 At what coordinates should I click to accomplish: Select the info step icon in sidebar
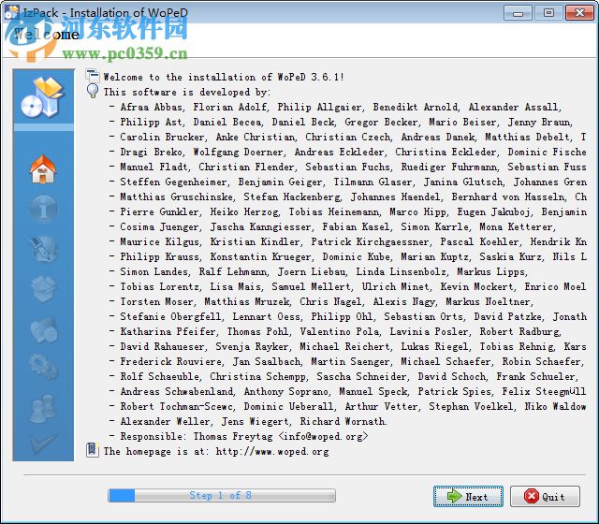pyautogui.click(x=44, y=209)
